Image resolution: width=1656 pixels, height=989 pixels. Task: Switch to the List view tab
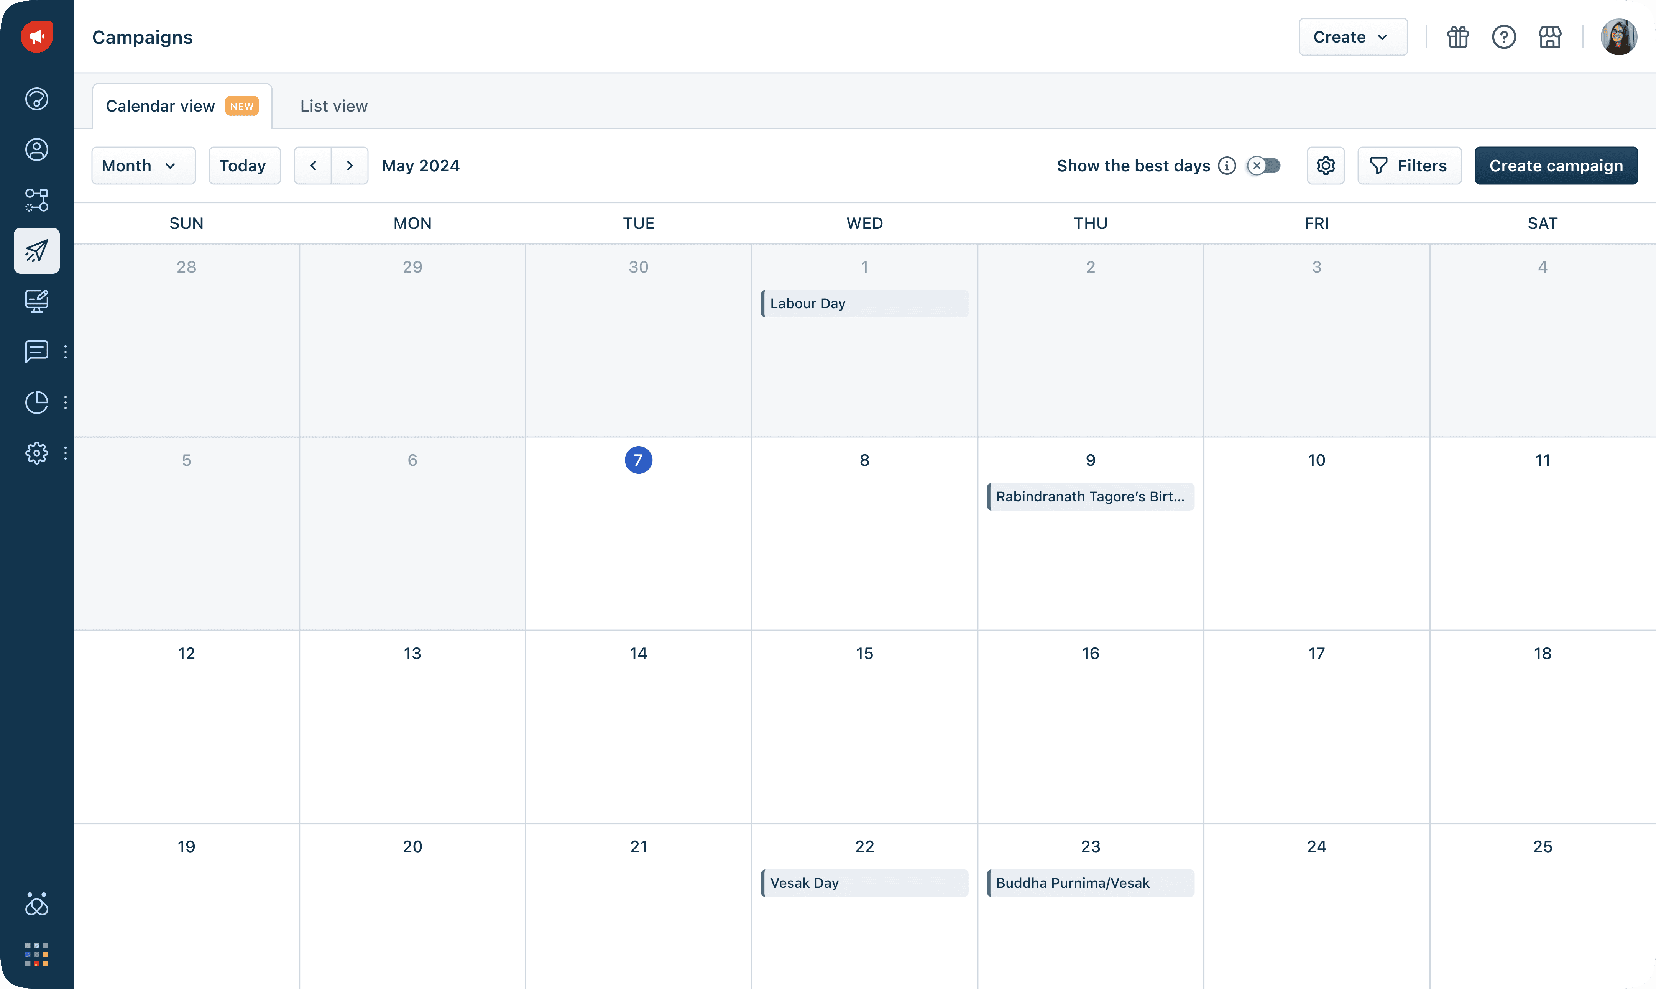pyautogui.click(x=333, y=106)
